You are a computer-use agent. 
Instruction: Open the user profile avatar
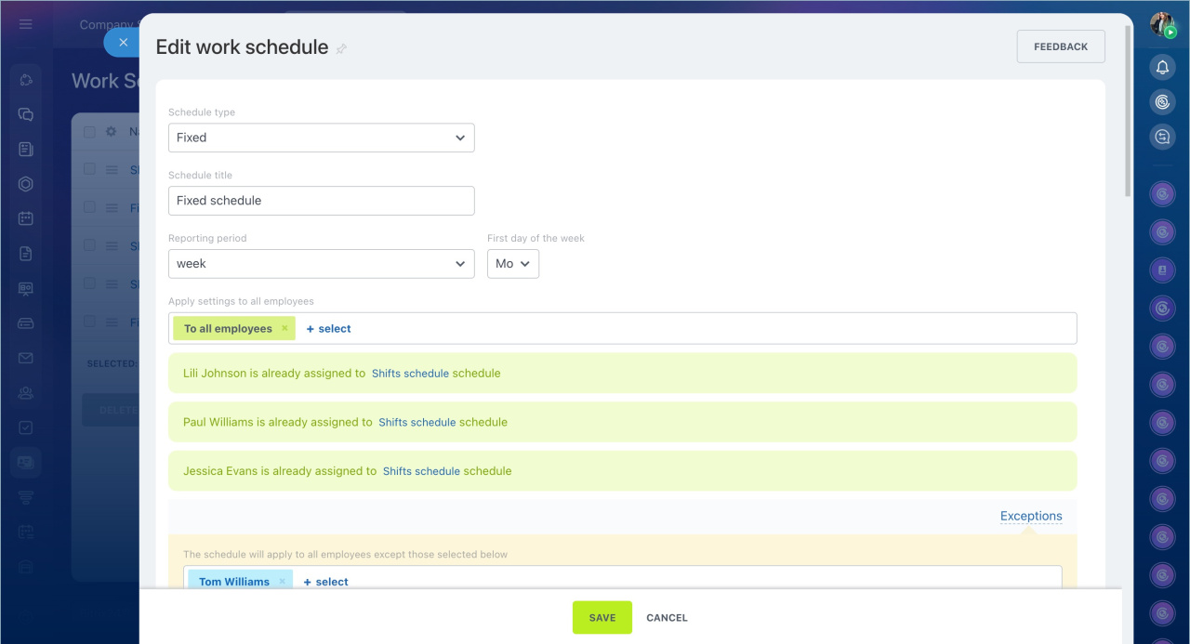[1162, 24]
